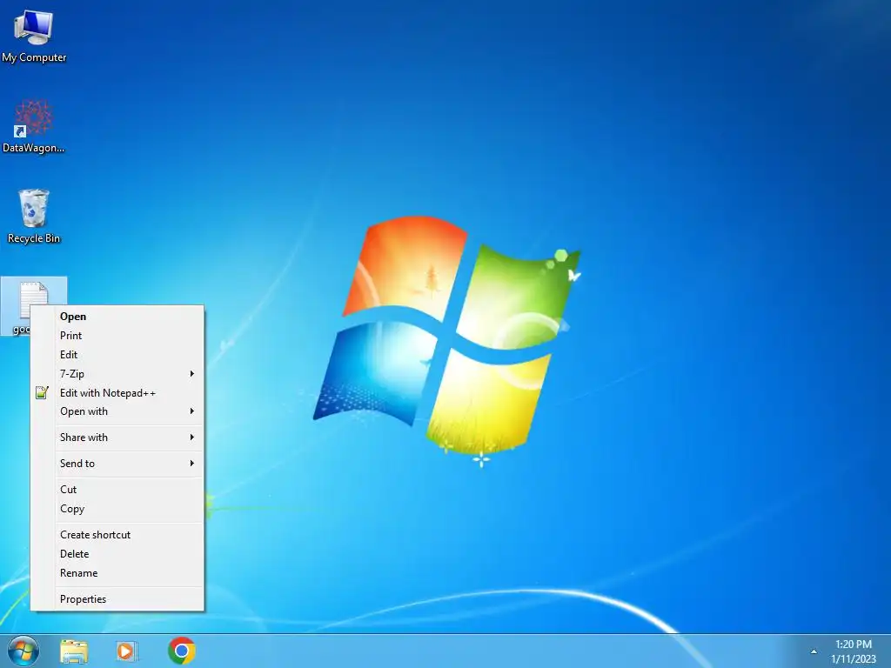Expand the Share with submenu
This screenshot has height=668, width=891.
[117, 438]
